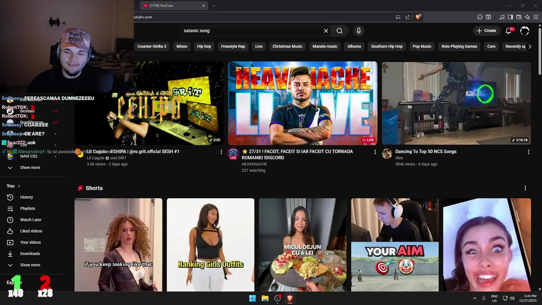
Task: Select Pop Music filter chip
Action: (x=422, y=47)
